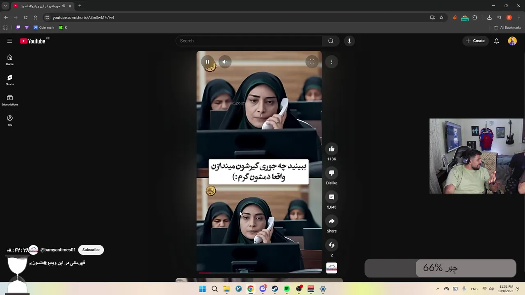This screenshot has height=295, width=525.
Task: Open the You section in the sidebar
Action: click(x=10, y=120)
